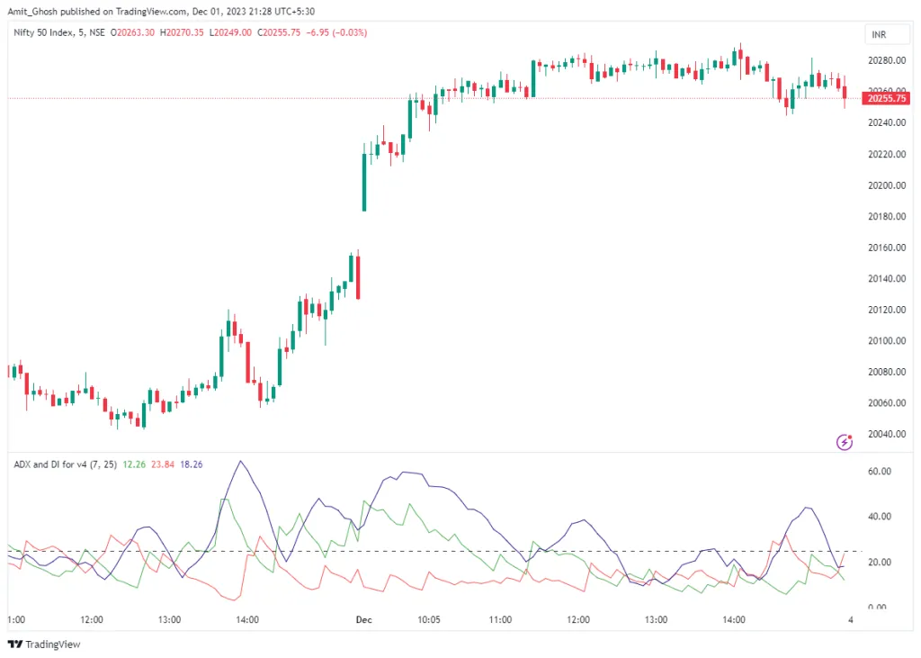Click the Dec date marker on time axis
This screenshot has width=921, height=658.
tap(363, 619)
